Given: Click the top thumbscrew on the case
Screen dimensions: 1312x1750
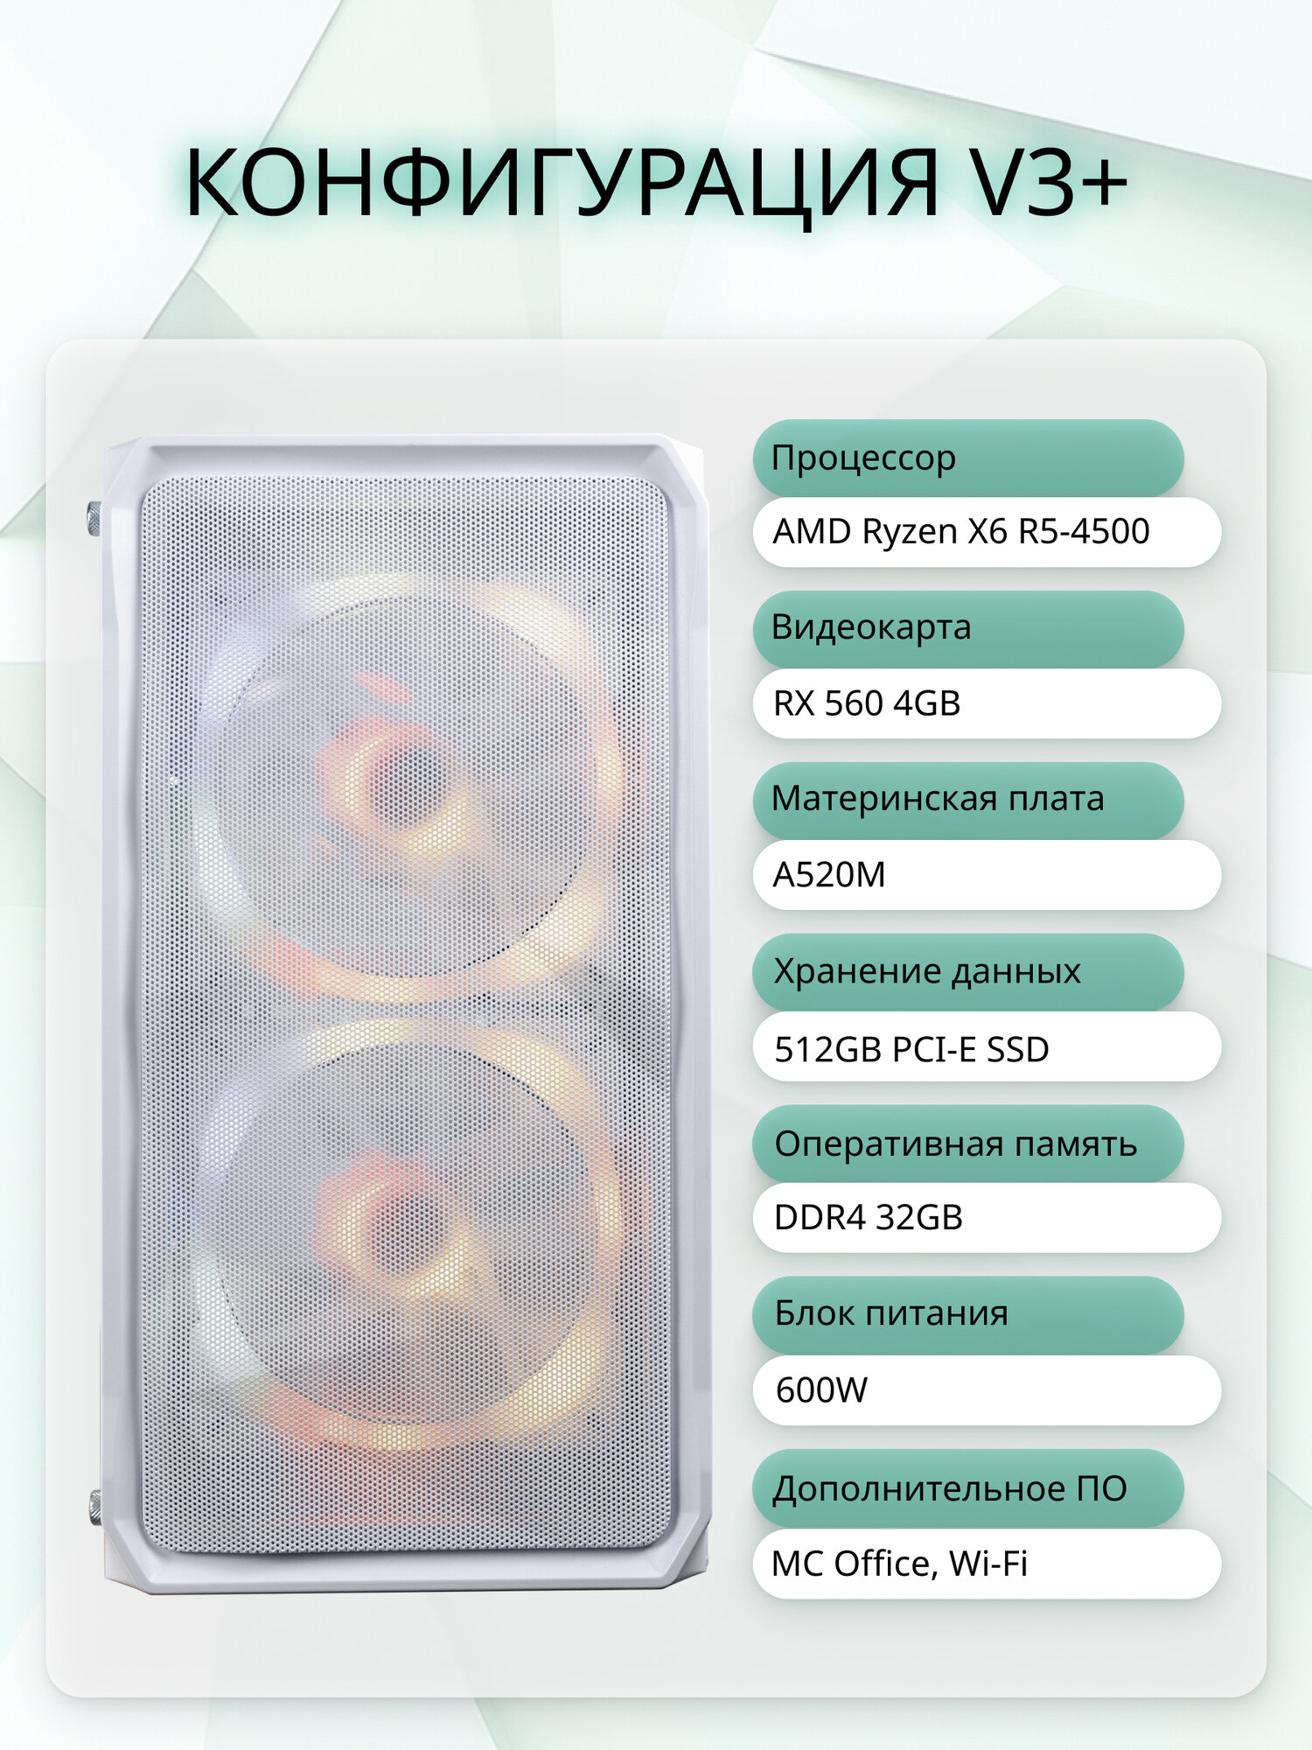Looking at the screenshot, I should [x=92, y=518].
